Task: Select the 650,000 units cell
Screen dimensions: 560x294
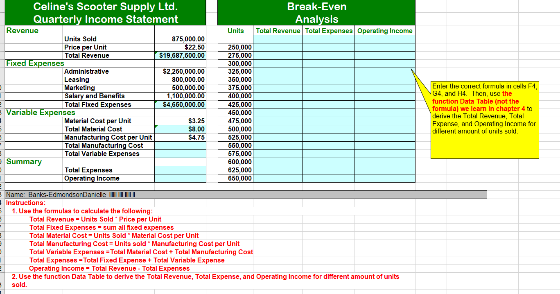Action: [235, 178]
